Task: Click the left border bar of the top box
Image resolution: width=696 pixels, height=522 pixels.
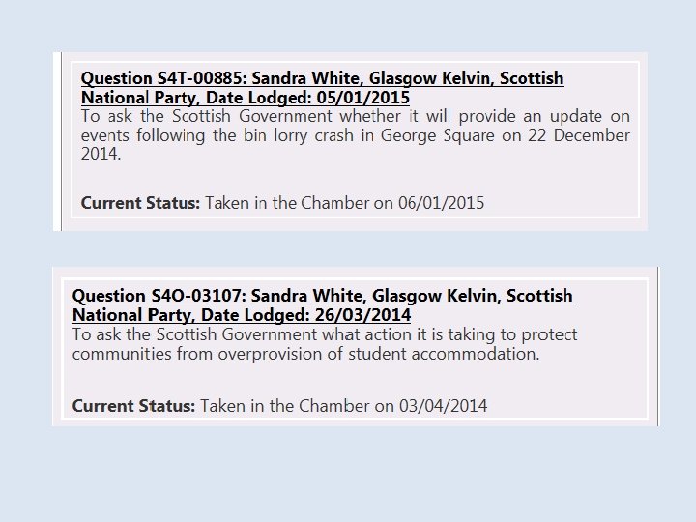Action: [x=60, y=141]
